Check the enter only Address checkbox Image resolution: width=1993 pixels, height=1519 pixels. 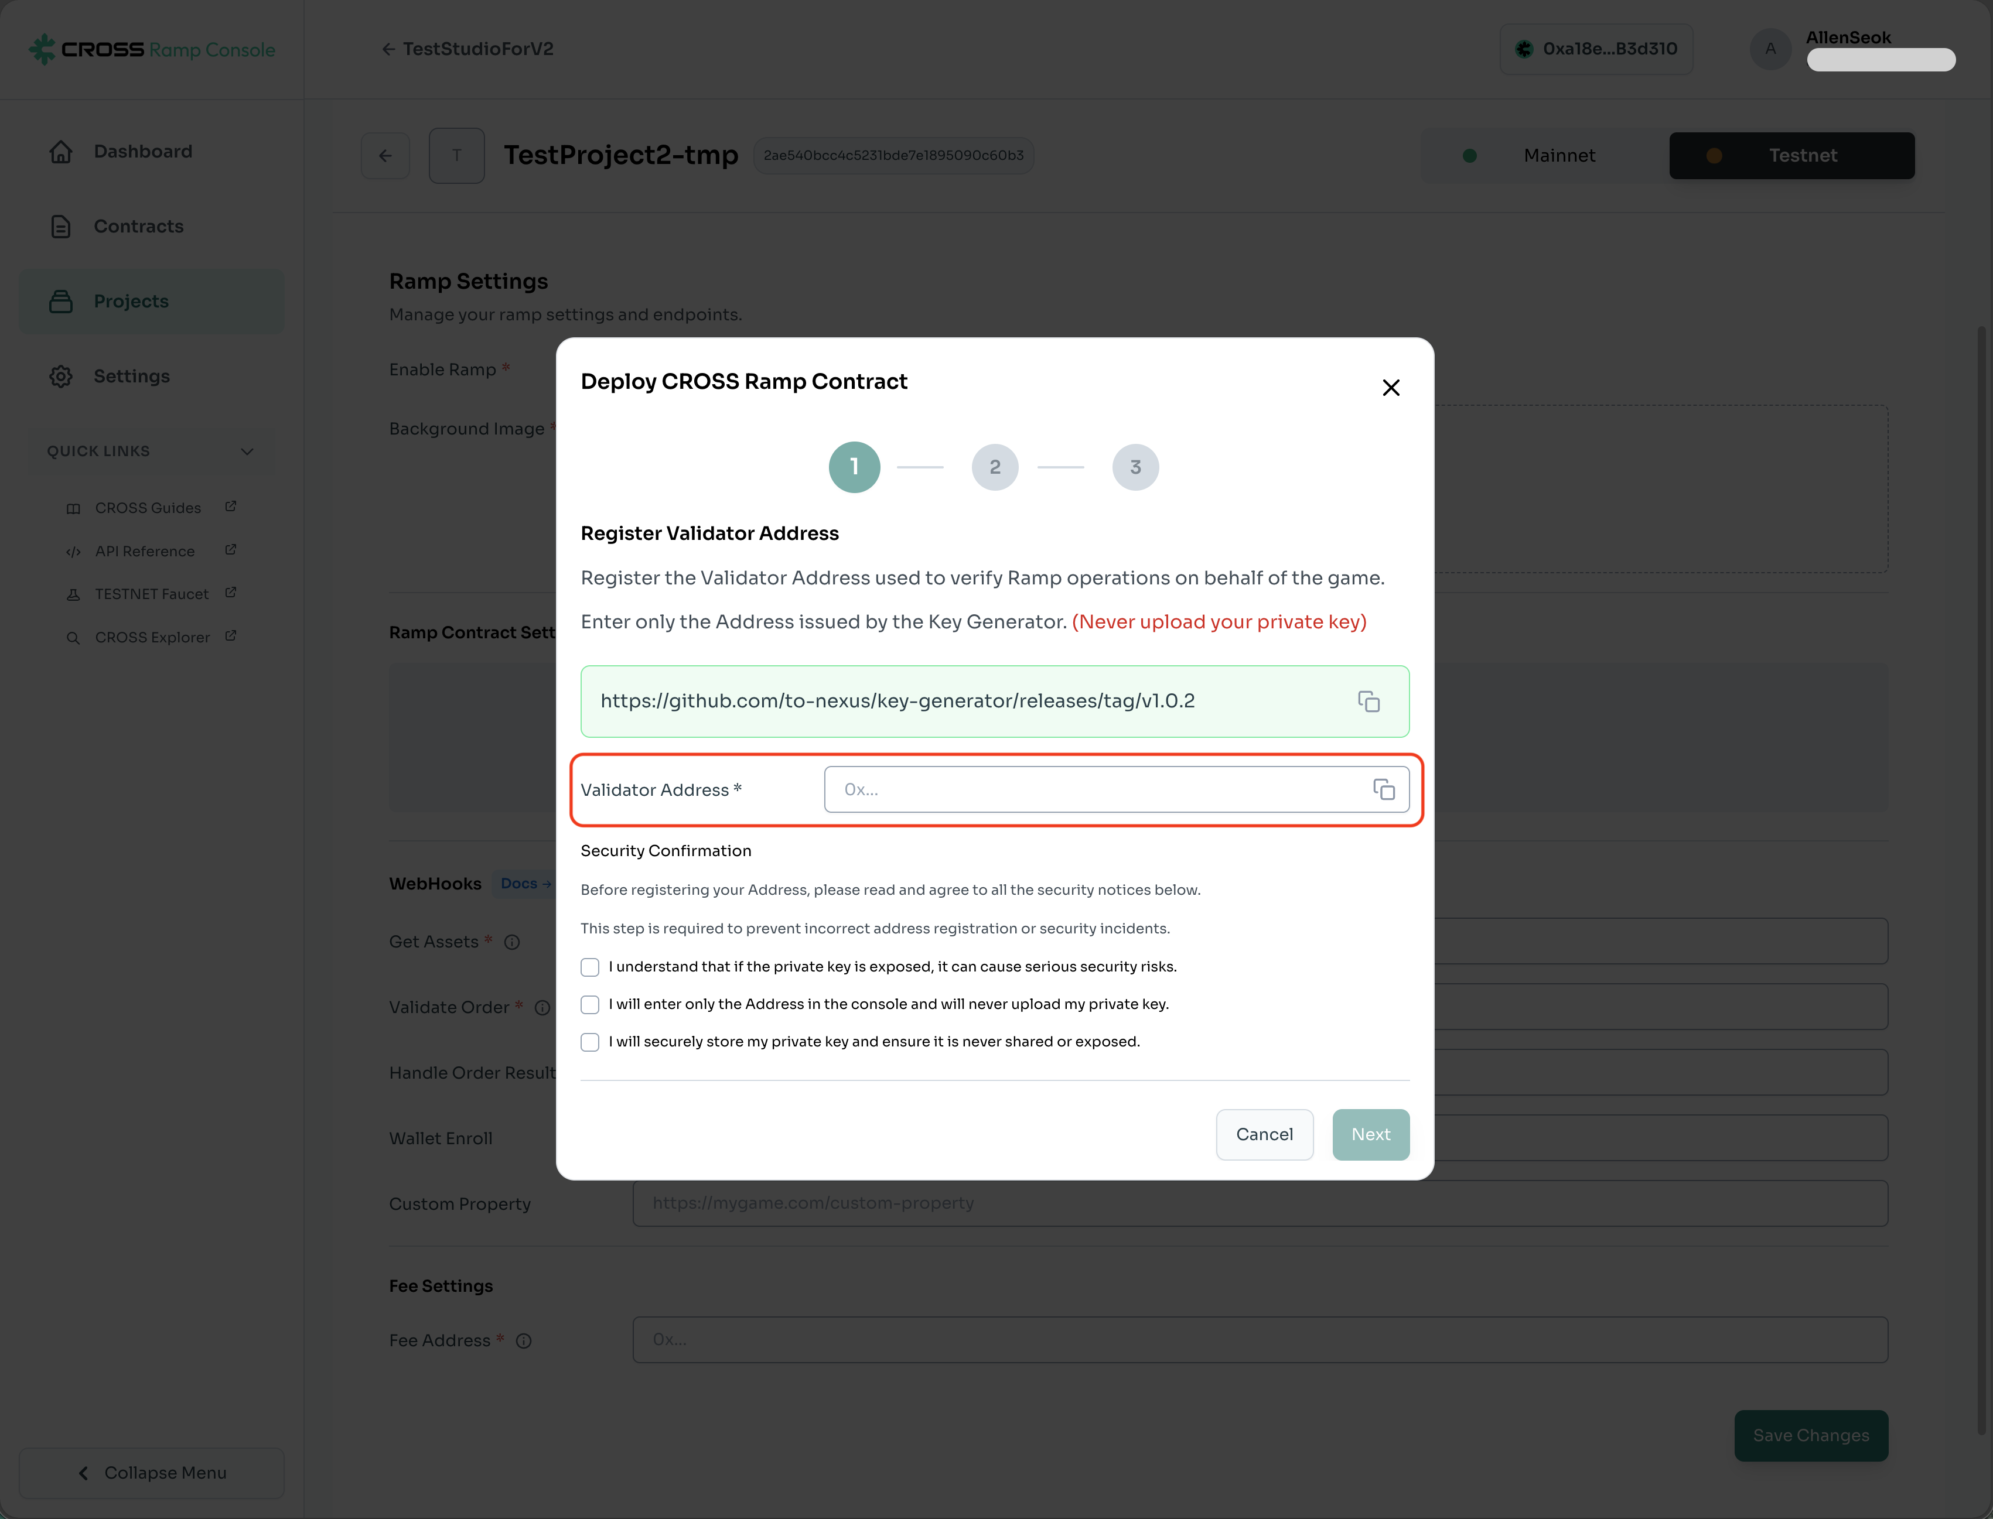click(x=590, y=1004)
